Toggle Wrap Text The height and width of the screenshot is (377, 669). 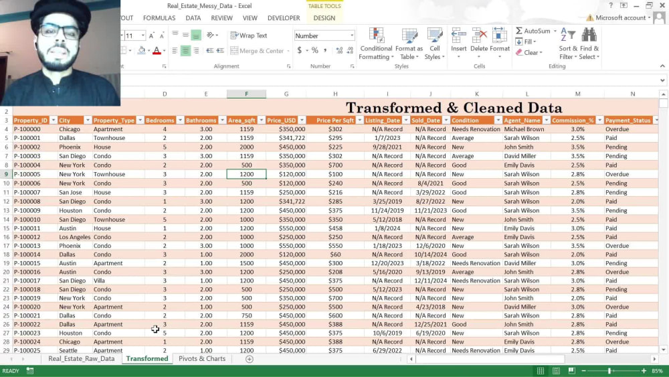(x=249, y=35)
